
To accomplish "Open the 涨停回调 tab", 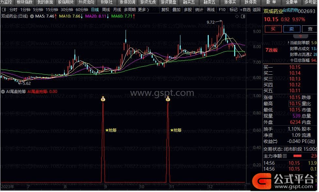I will click(x=127, y=2).
